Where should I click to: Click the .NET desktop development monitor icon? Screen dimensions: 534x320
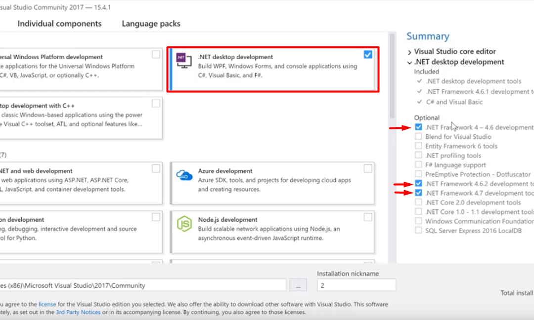(184, 61)
